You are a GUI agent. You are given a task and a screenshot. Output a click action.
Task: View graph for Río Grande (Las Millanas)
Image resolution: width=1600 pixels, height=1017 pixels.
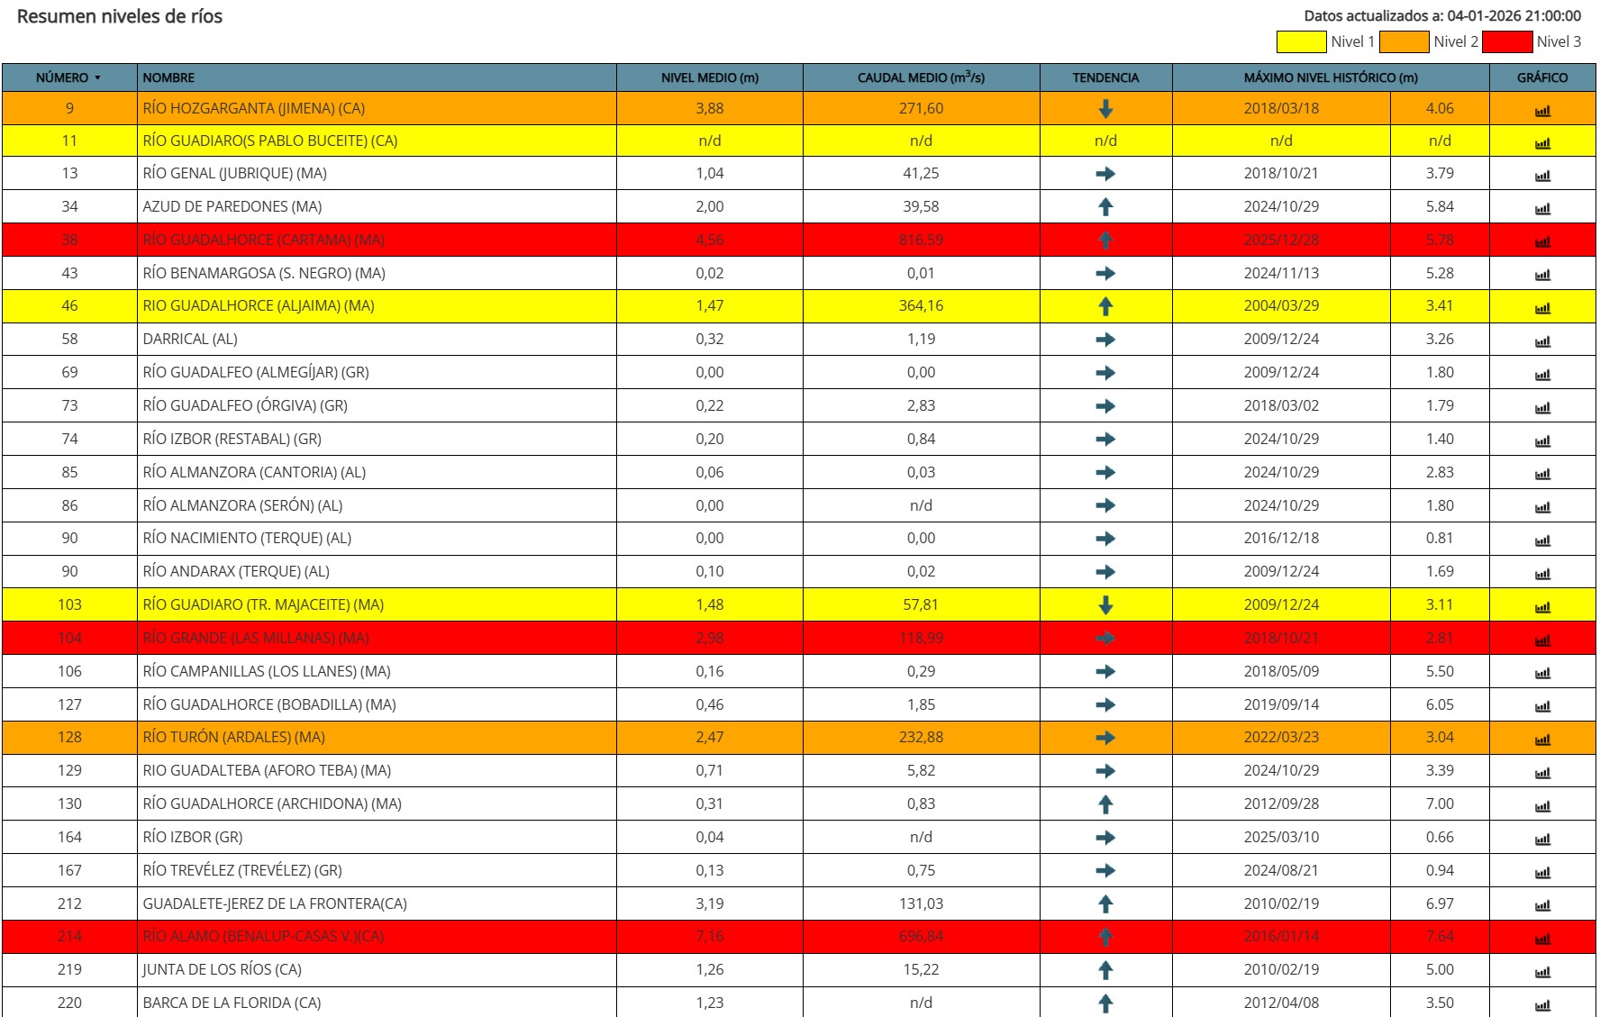pyautogui.click(x=1542, y=640)
